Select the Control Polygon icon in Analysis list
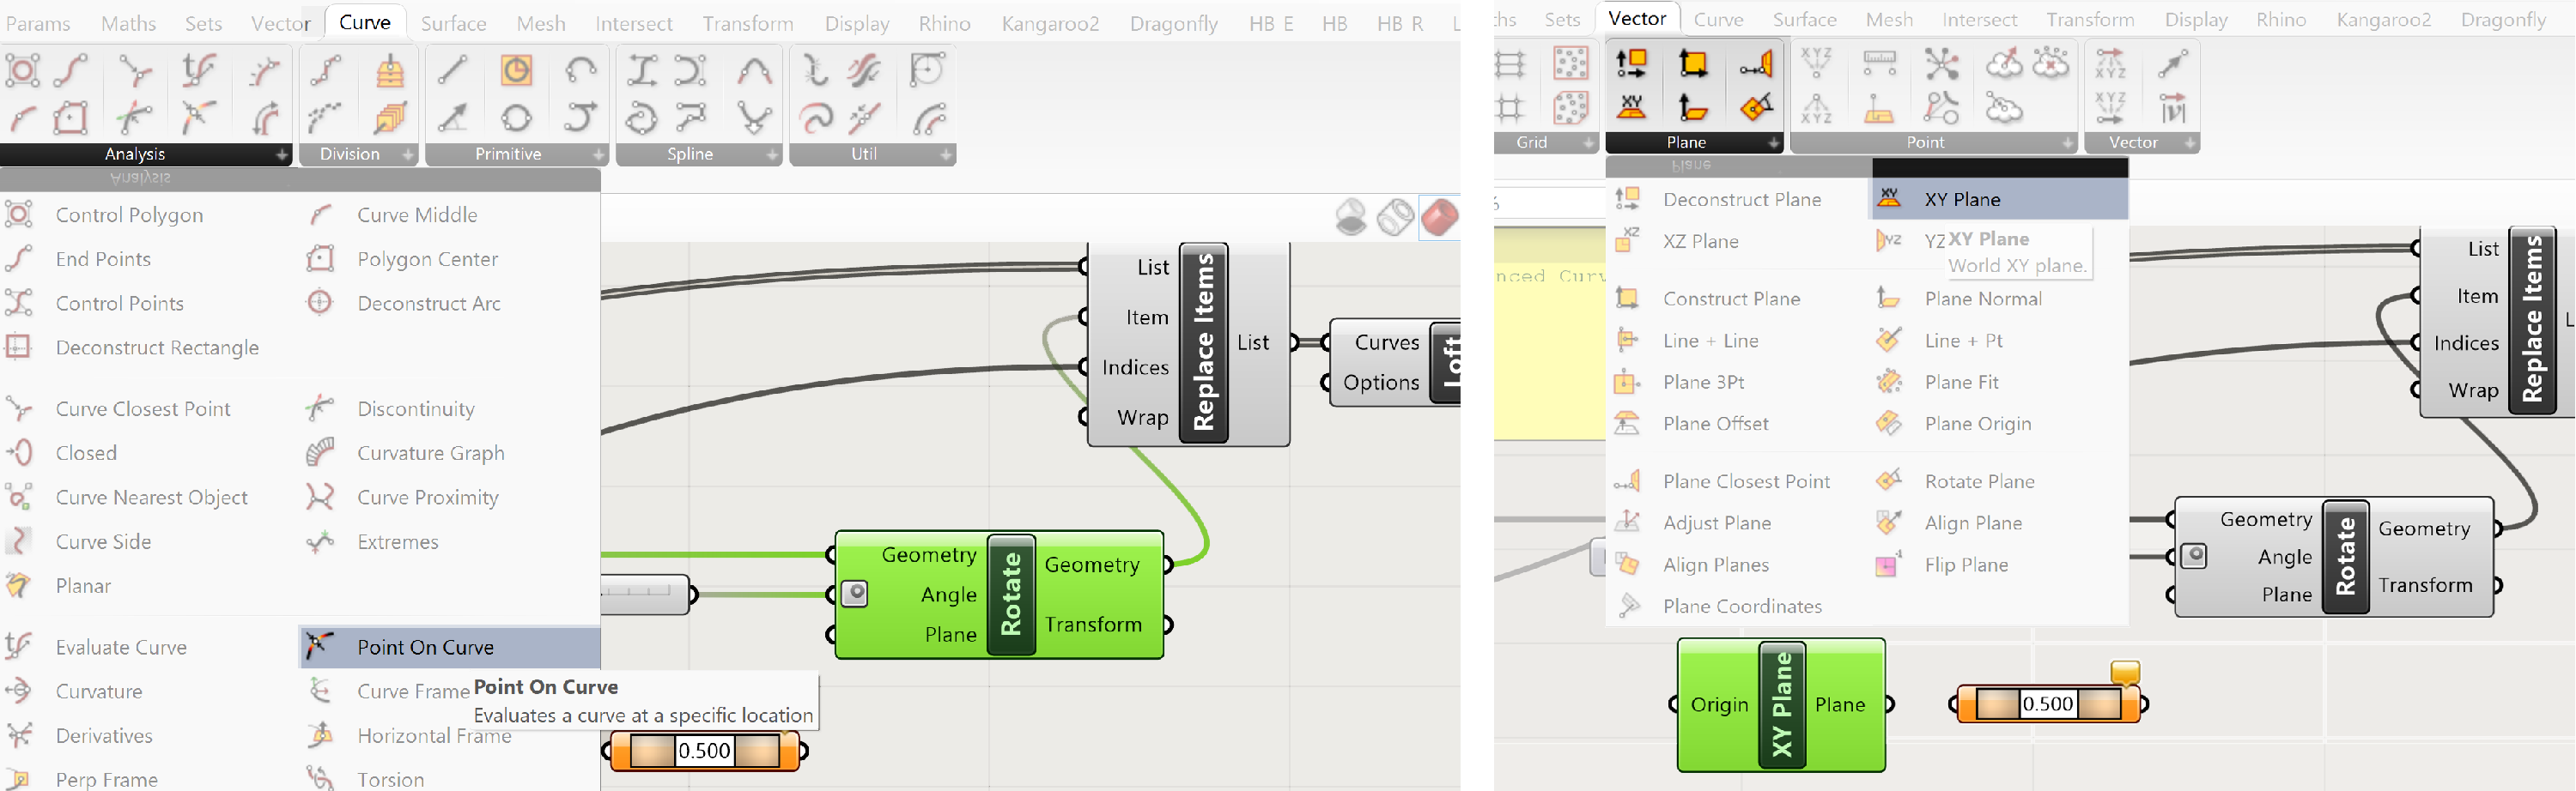2576x791 pixels. tap(19, 214)
